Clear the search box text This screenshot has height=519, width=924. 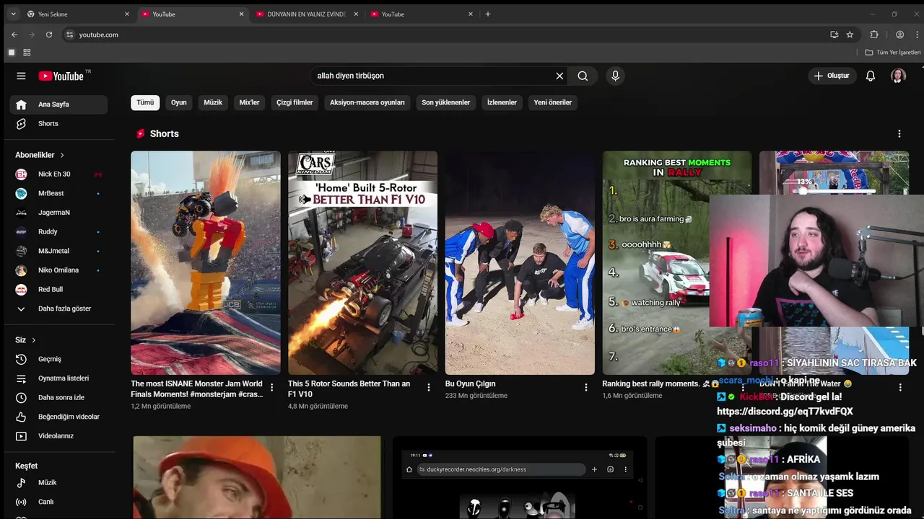(559, 76)
